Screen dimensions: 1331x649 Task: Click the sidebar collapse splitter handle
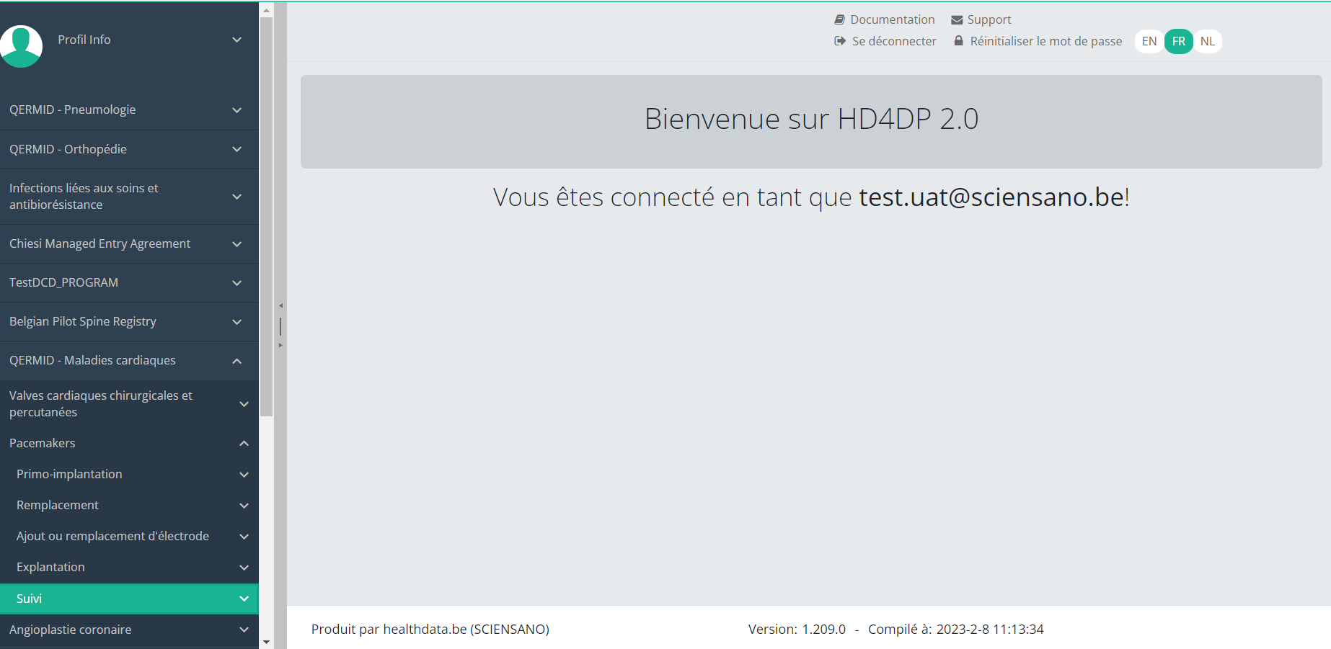(280, 326)
